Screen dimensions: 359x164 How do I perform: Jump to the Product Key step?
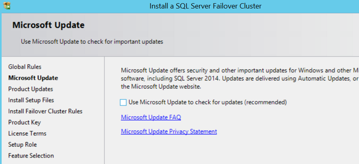point(24,123)
